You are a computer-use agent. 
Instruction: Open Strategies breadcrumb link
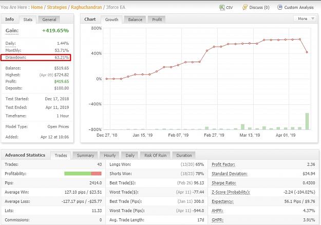coord(57,7)
